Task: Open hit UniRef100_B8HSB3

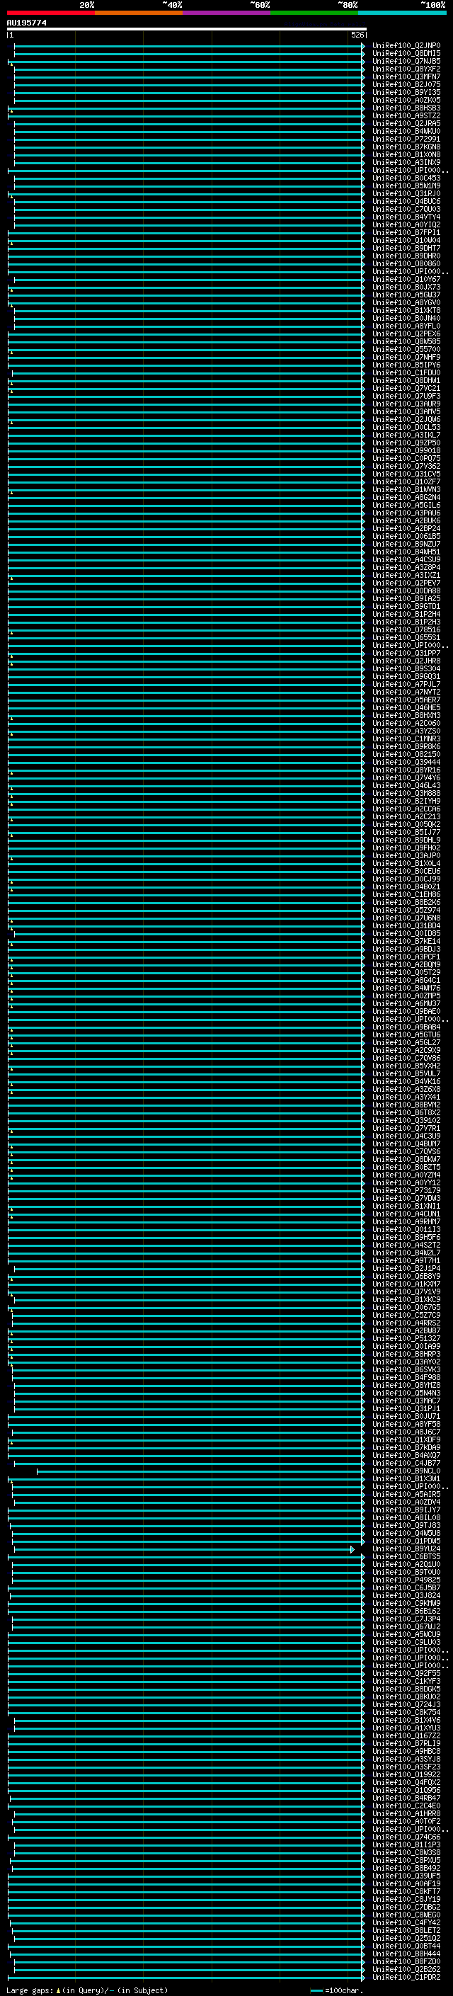Action: (406, 108)
